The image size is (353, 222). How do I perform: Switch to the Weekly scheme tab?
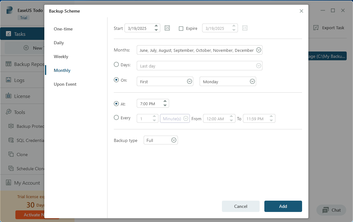tap(61, 57)
